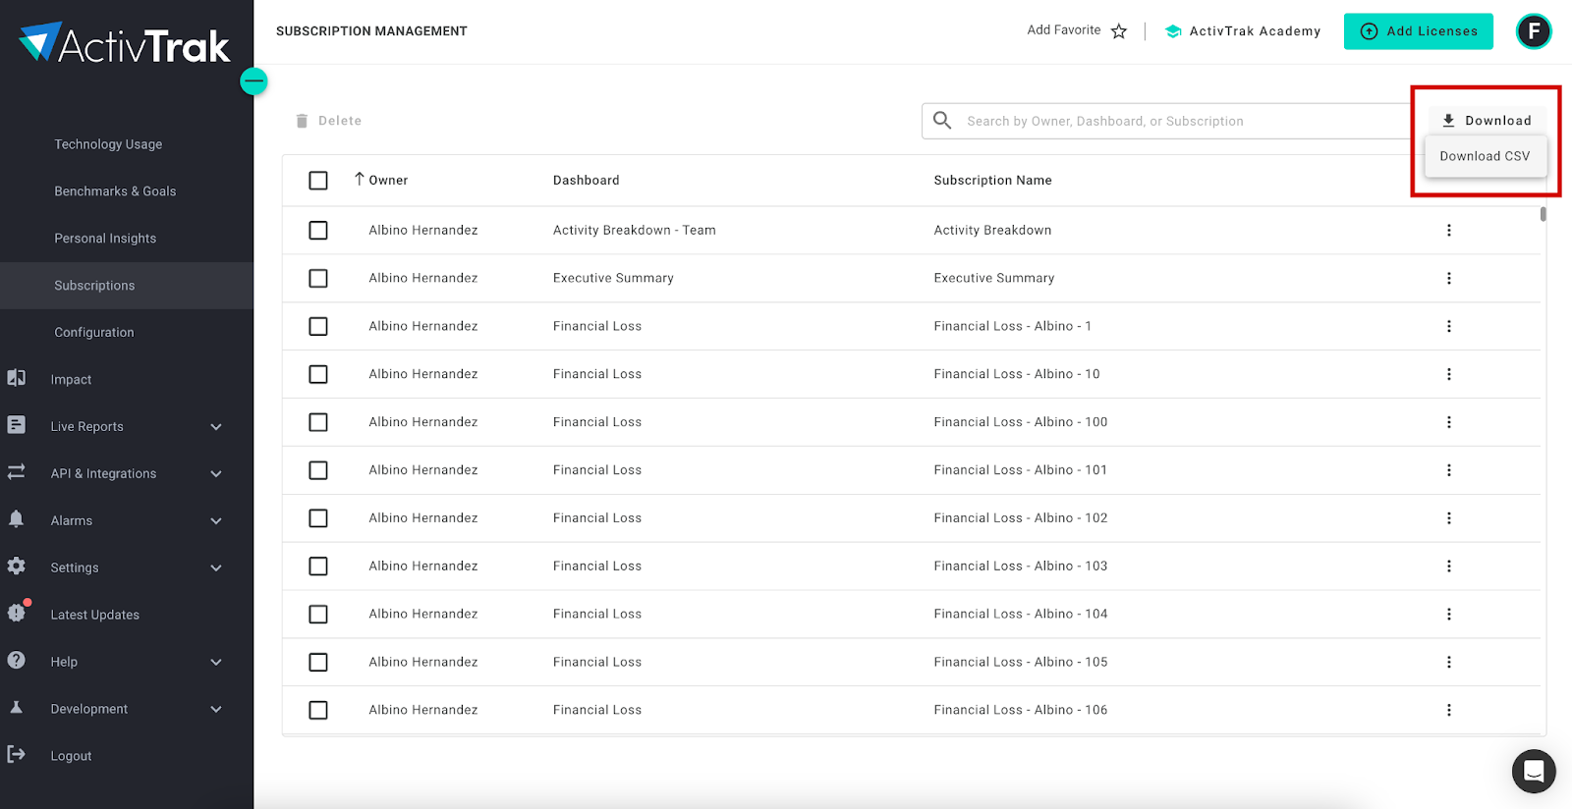Open options for Financial Loss - Albino - 101
The height and width of the screenshot is (809, 1572).
pyautogui.click(x=1448, y=470)
